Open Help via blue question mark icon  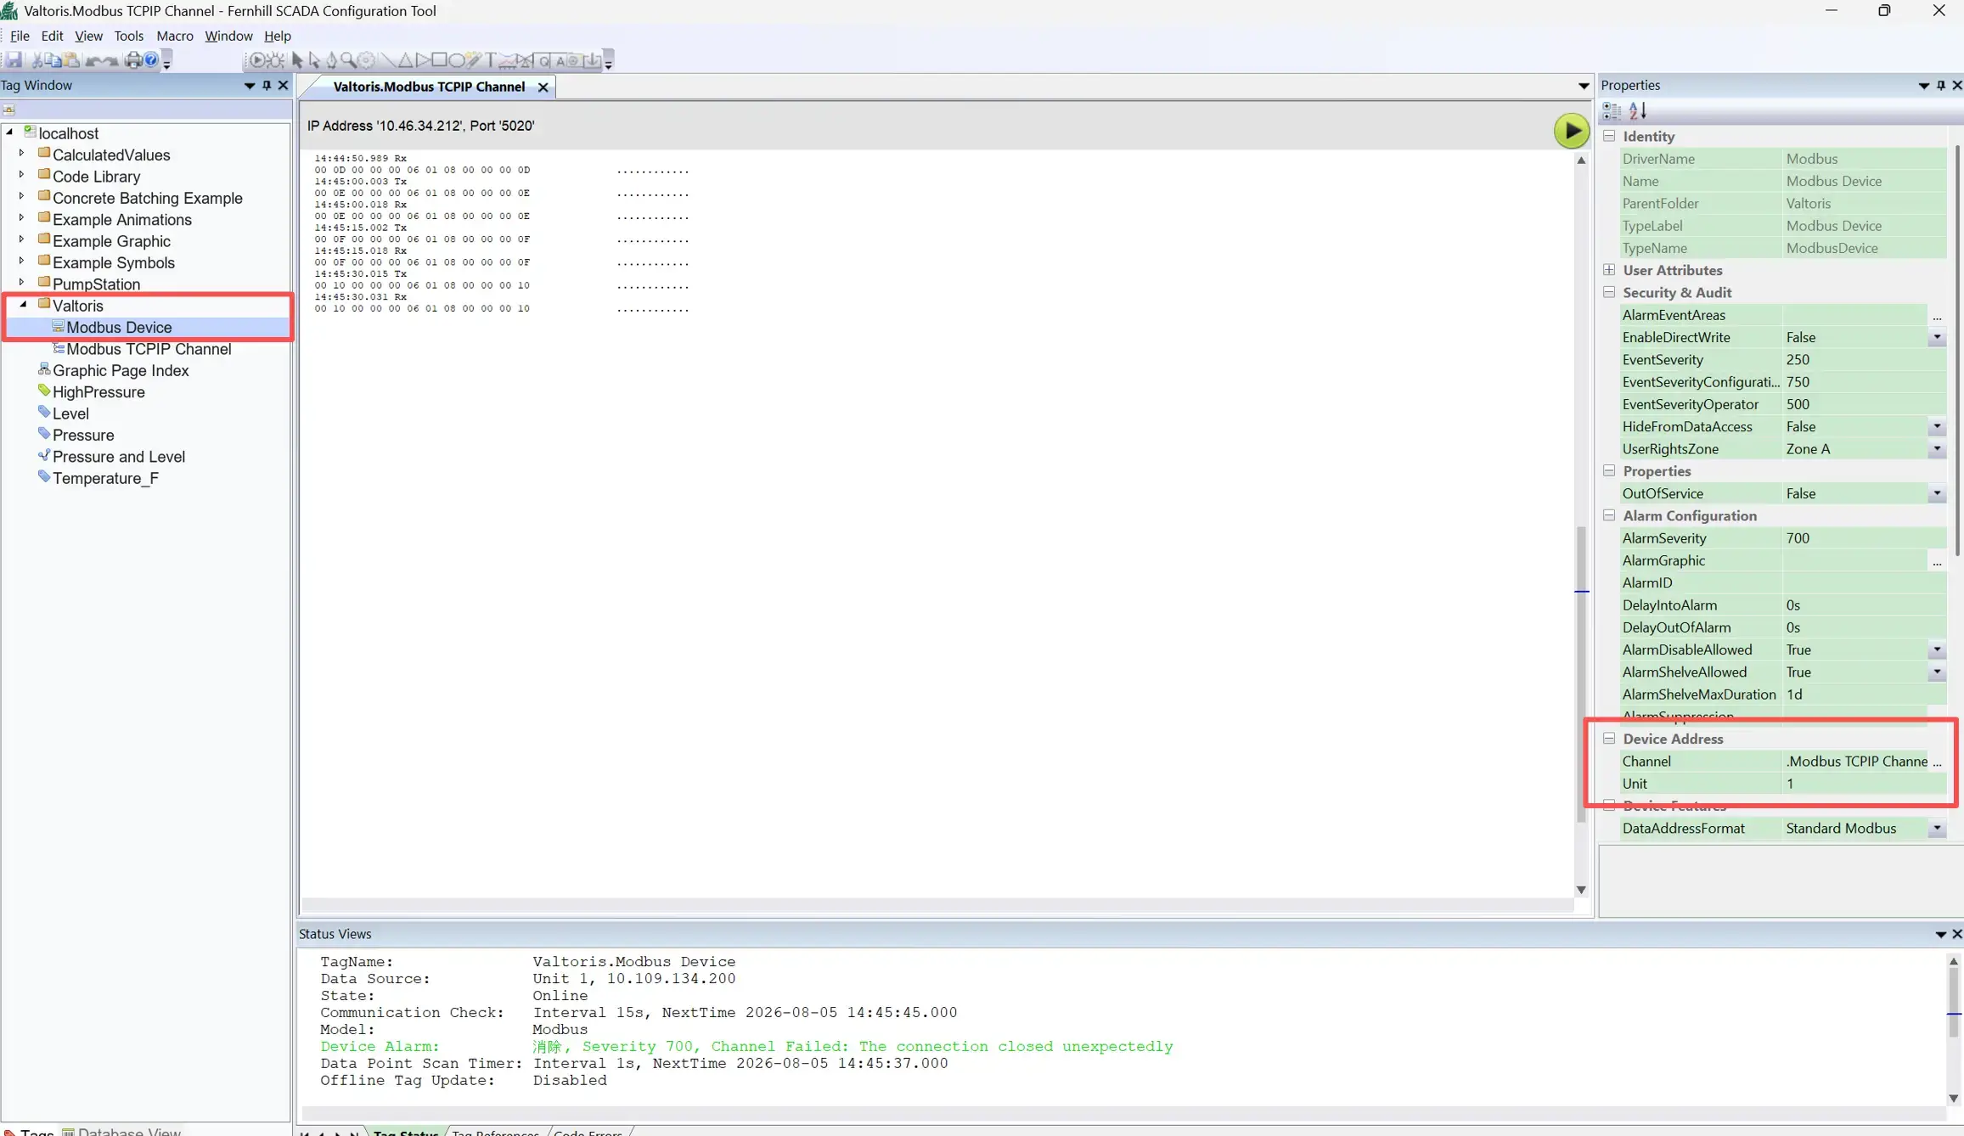coord(151,59)
